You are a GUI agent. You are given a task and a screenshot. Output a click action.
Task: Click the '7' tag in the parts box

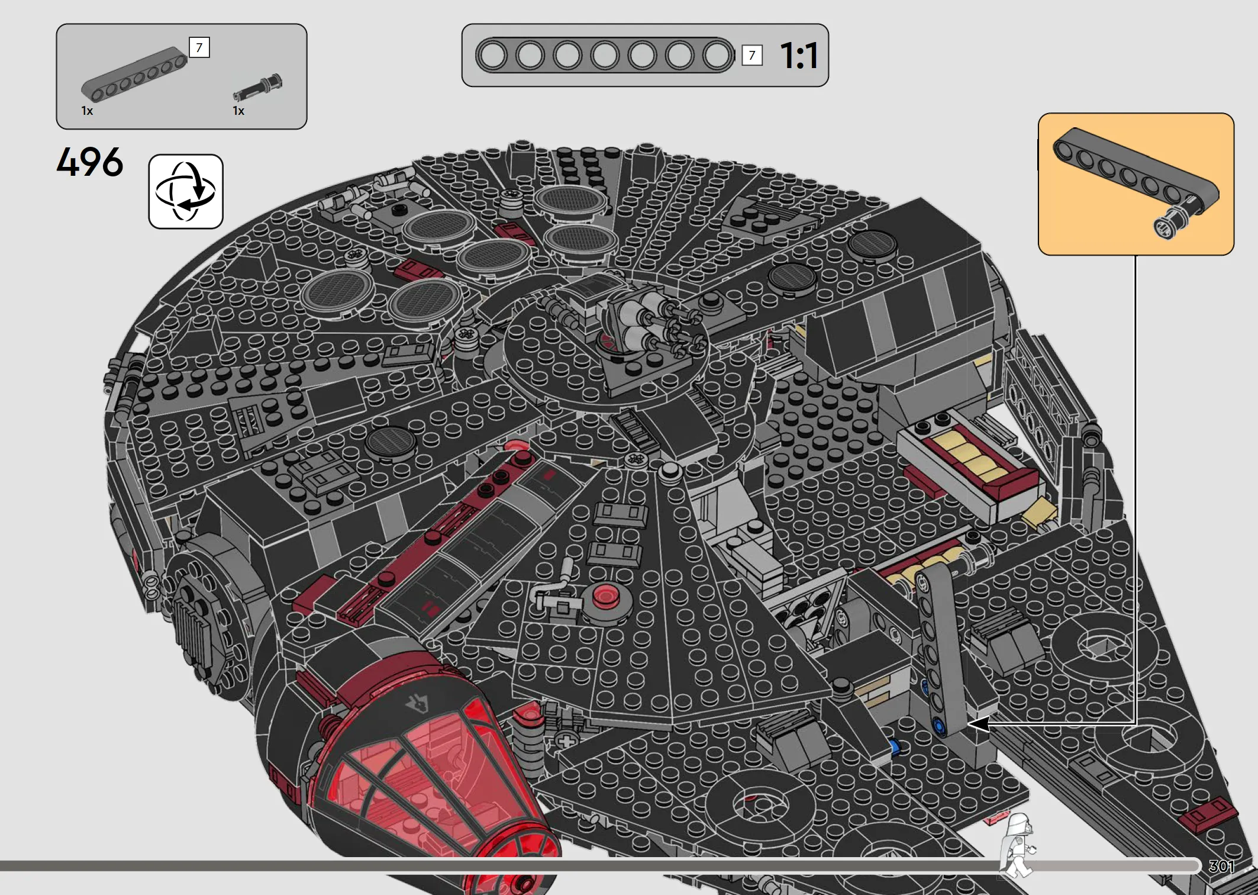click(x=199, y=47)
